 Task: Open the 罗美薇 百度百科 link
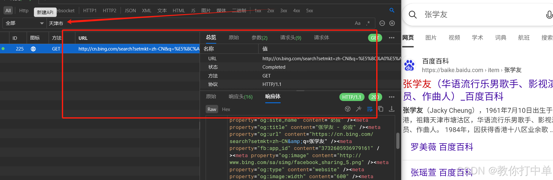click(x=442, y=147)
